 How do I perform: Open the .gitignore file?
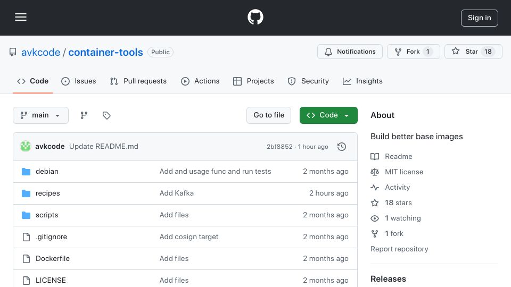[x=51, y=237]
